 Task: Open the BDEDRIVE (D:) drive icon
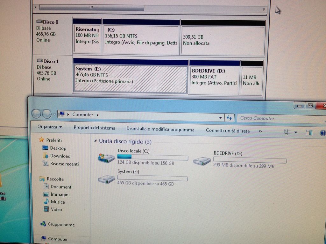[x=202, y=161]
